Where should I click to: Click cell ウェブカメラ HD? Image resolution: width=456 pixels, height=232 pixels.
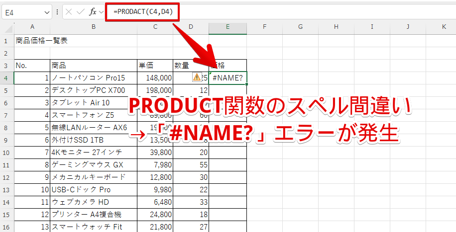click(x=94, y=202)
